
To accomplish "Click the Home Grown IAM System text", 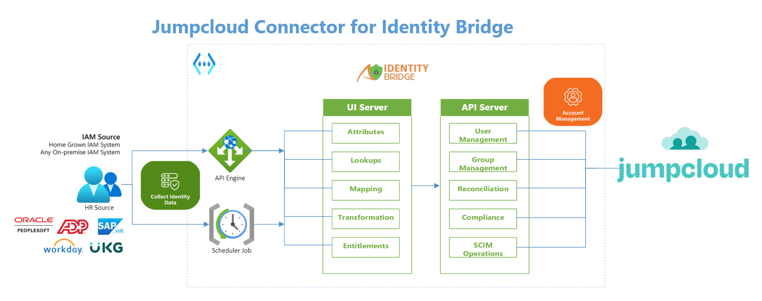I will (x=84, y=145).
